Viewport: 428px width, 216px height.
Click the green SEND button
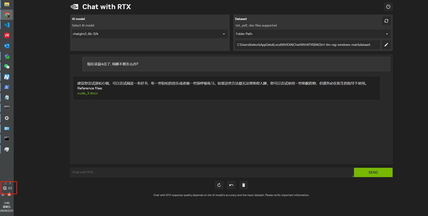tap(373, 172)
